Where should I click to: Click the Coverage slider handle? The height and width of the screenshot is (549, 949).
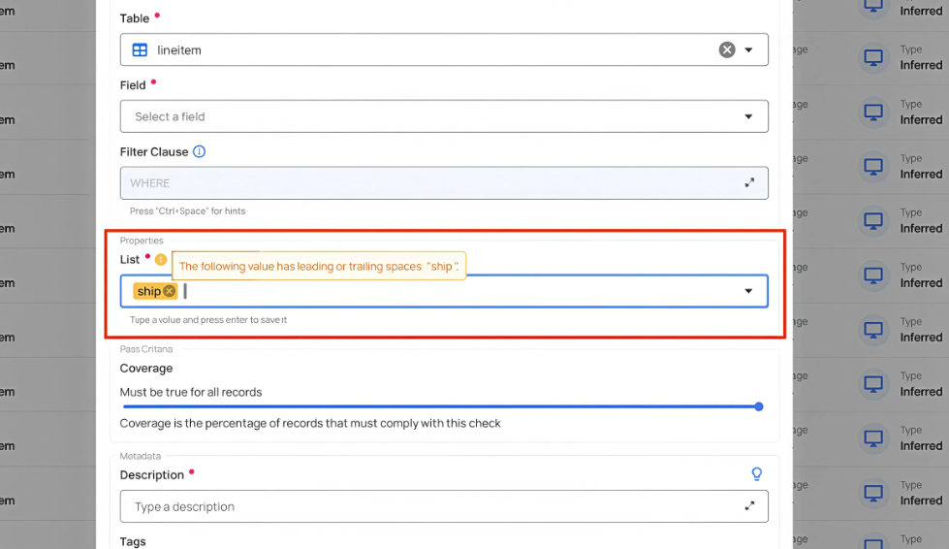(759, 406)
